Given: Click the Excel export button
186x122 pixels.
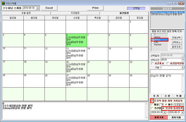Looking at the screenshot, I should click(x=49, y=8).
